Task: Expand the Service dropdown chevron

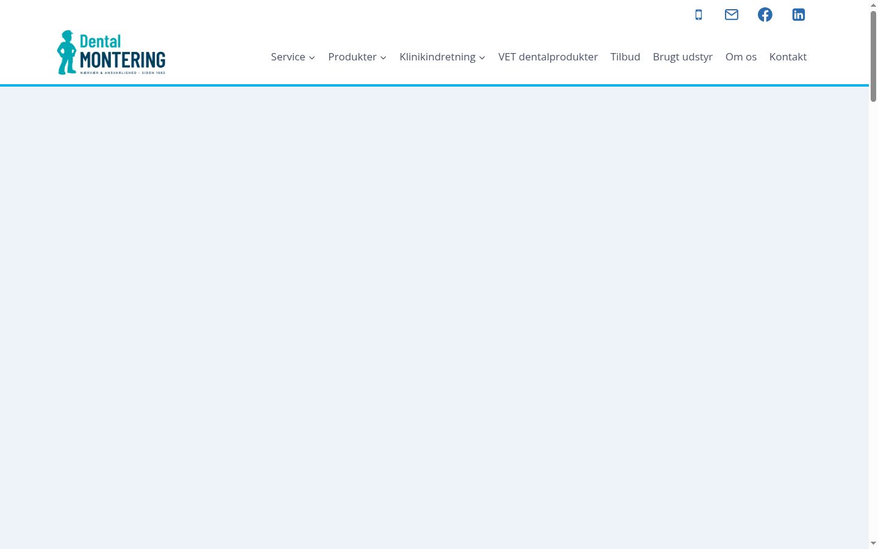Action: pos(312,57)
